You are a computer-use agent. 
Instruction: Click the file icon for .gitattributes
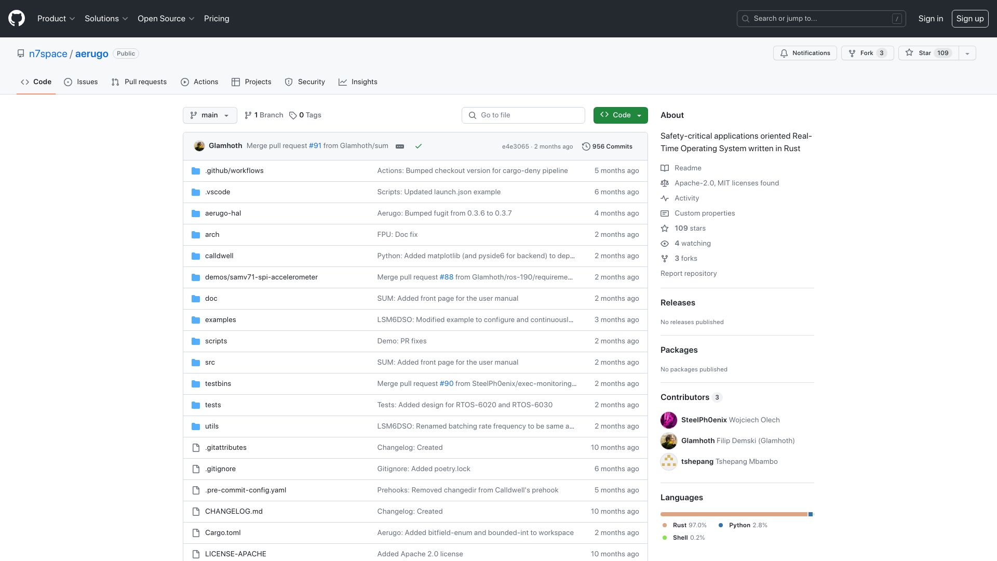point(196,448)
